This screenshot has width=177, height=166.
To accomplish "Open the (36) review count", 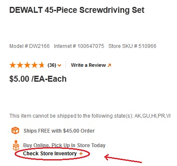I will (52, 65).
